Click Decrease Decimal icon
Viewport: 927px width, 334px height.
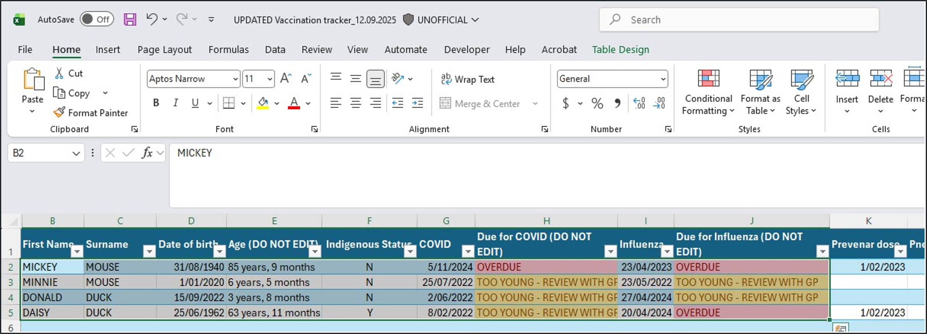659,103
